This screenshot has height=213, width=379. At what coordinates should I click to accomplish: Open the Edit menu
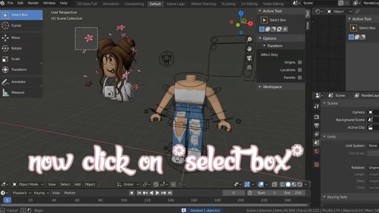pos(20,3)
